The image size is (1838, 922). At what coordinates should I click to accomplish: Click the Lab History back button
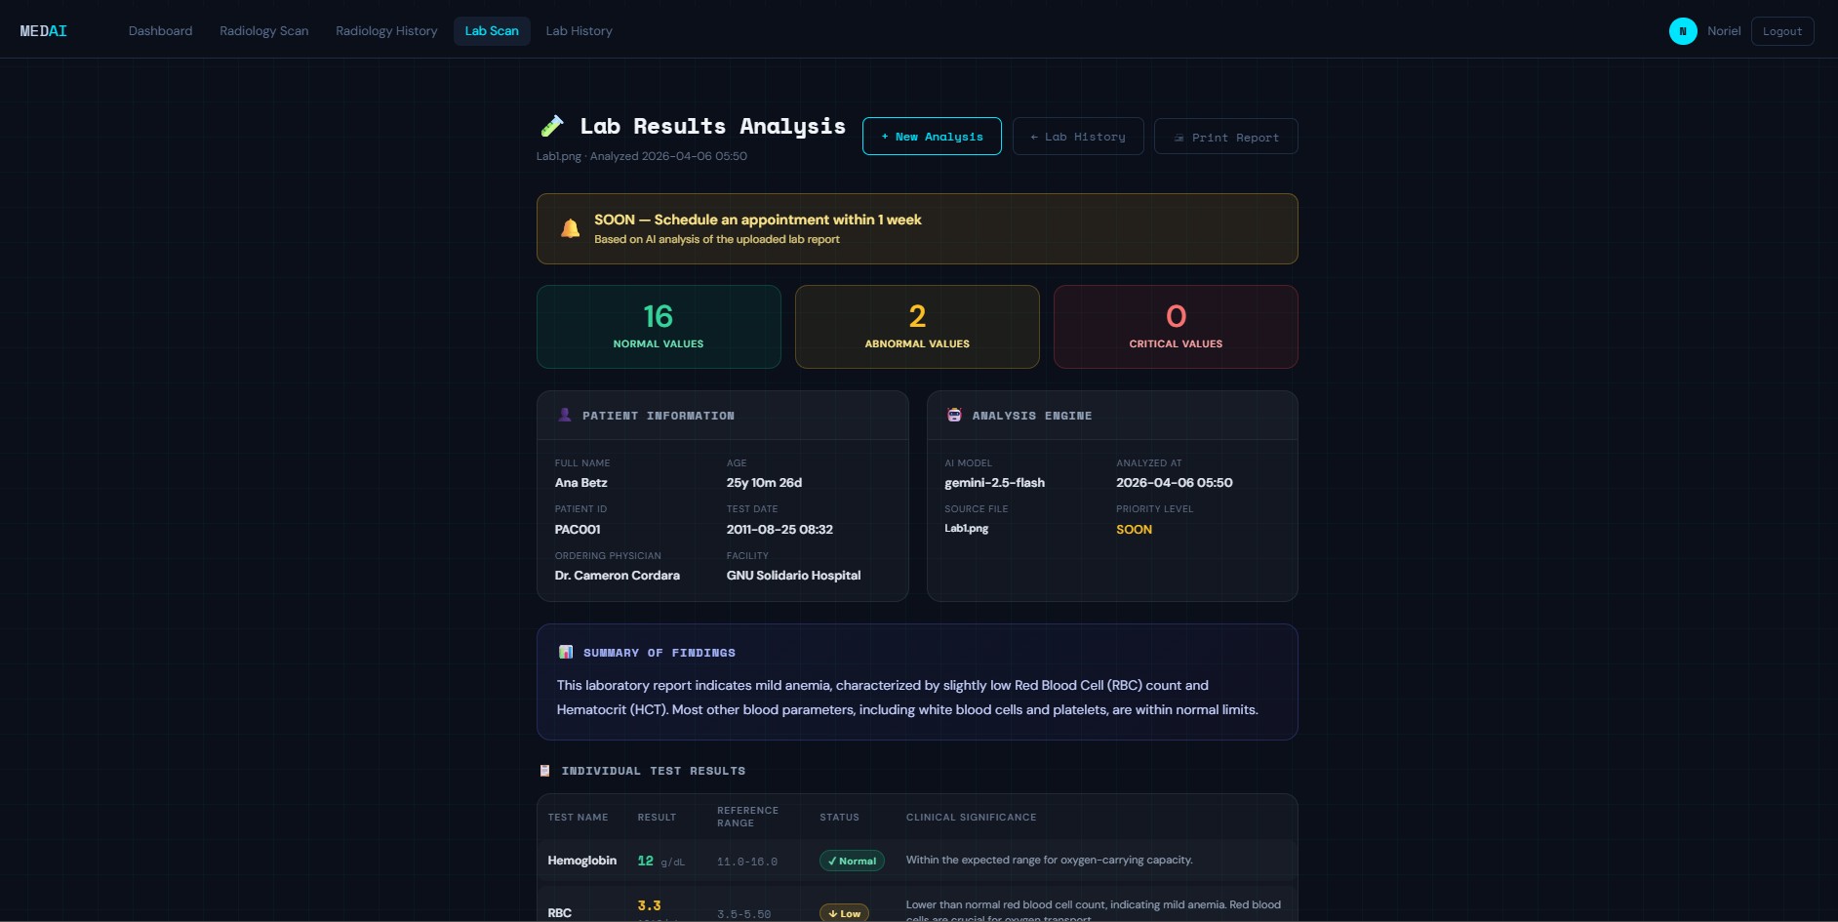pyautogui.click(x=1078, y=137)
